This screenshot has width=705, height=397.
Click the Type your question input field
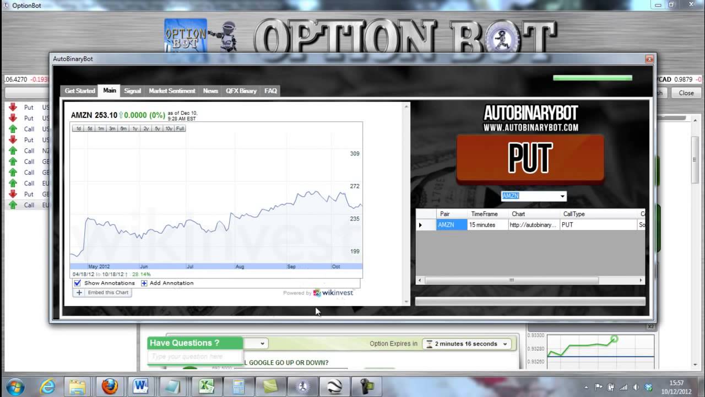(x=195, y=357)
